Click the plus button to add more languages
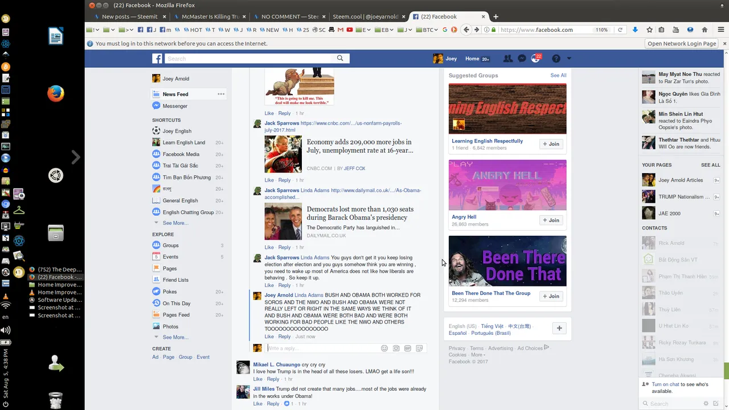729x410 pixels. [x=559, y=328]
